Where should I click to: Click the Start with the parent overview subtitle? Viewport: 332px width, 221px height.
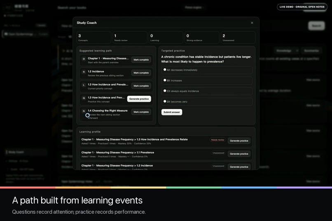tap(103, 63)
